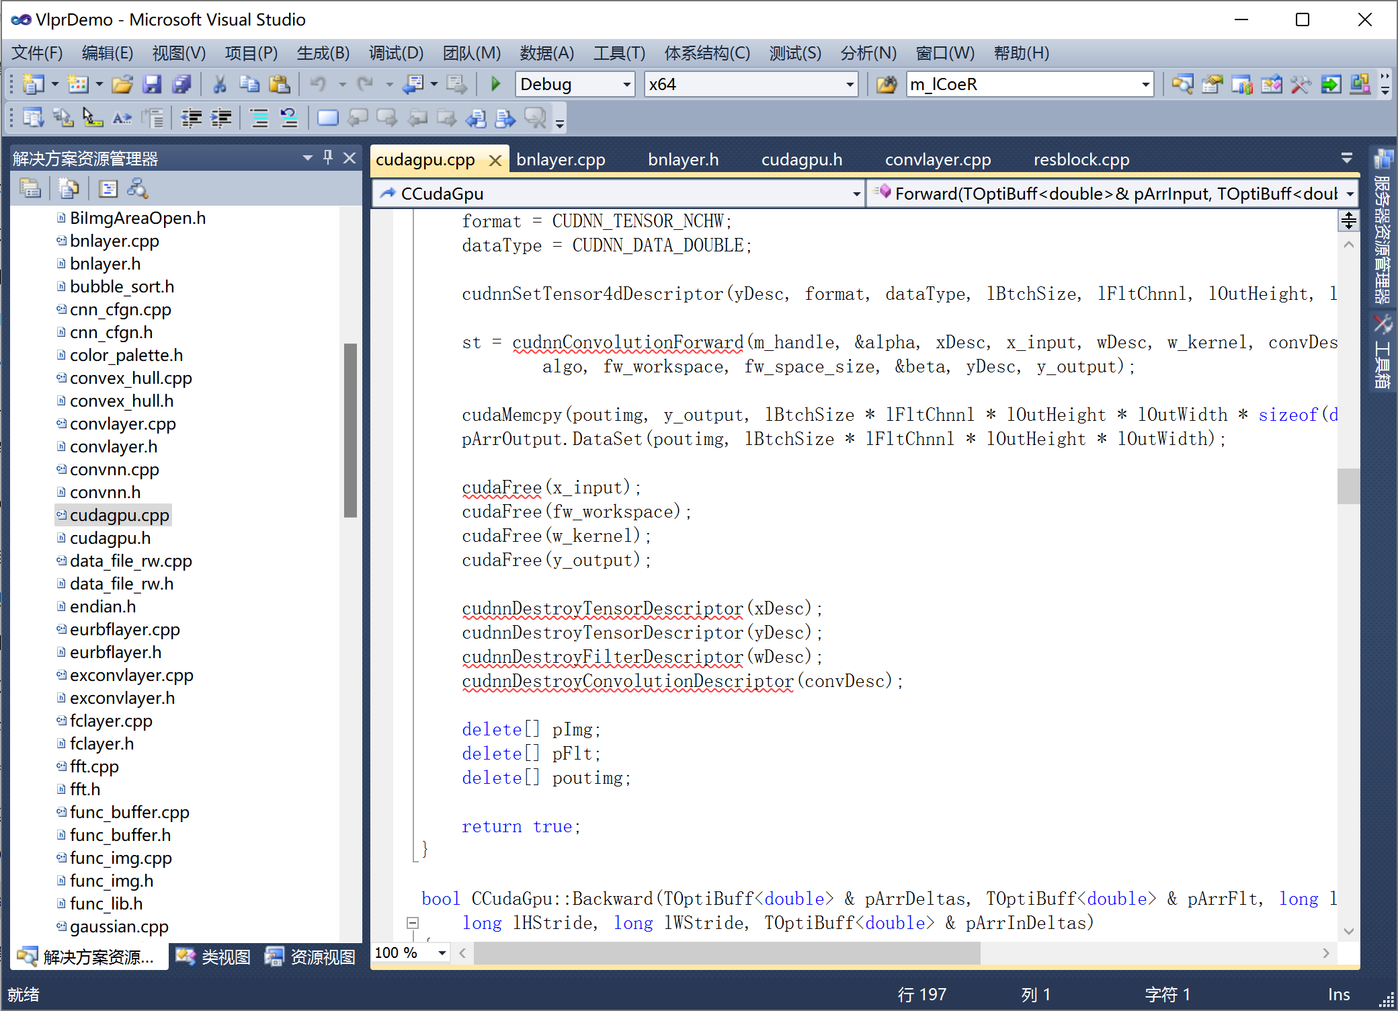Click the Add New Item toolbar icon
This screenshot has height=1011, width=1398.
click(78, 84)
